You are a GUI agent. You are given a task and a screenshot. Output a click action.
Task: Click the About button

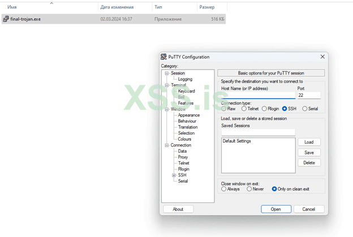pyautogui.click(x=178, y=209)
